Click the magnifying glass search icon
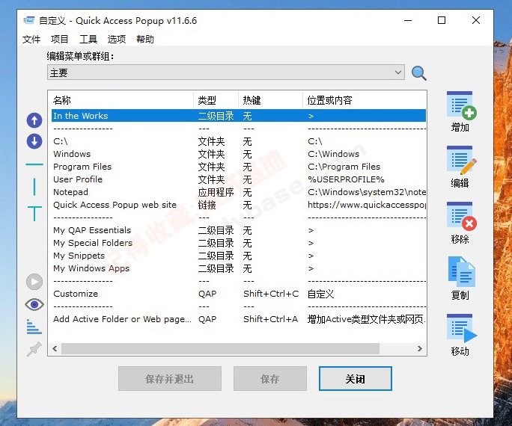 [x=419, y=73]
